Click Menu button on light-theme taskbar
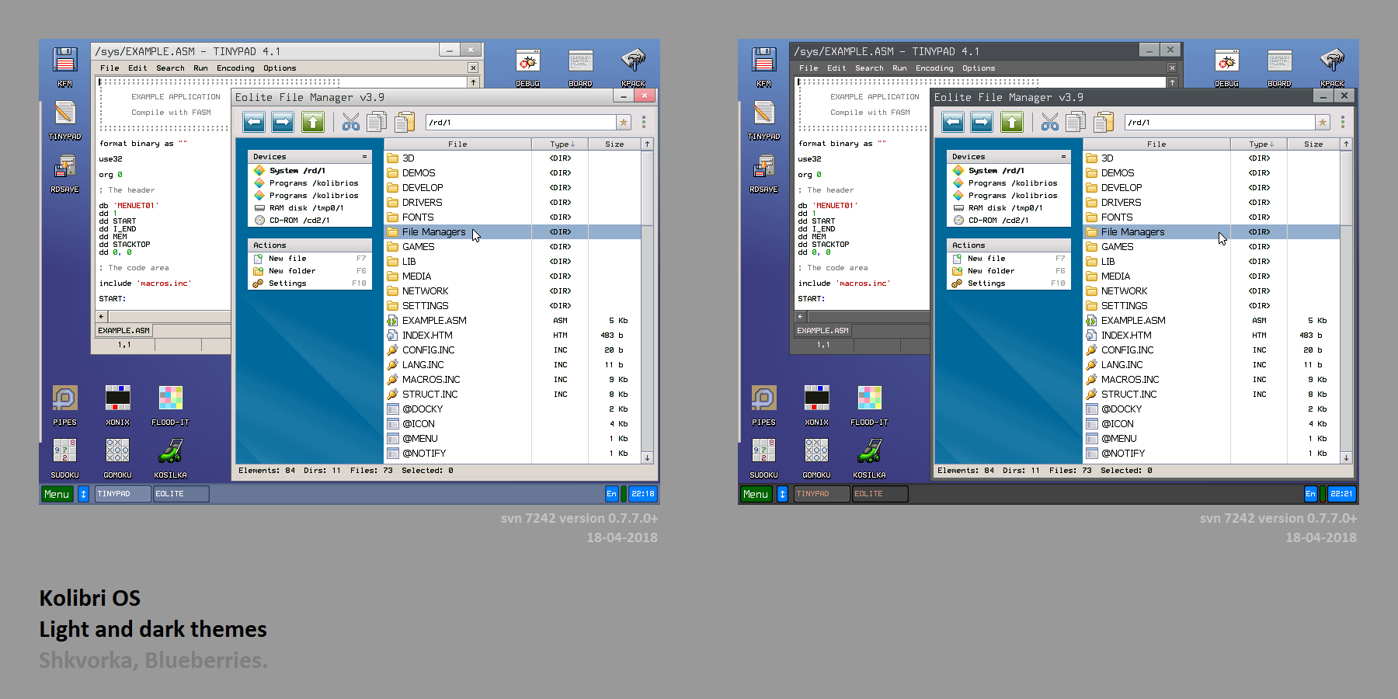Screen dimensions: 1398x699 (57, 494)
